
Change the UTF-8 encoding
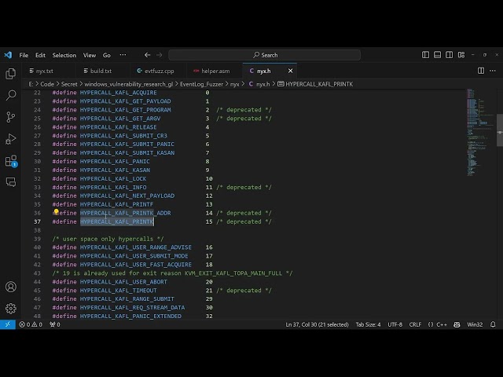coord(395,324)
